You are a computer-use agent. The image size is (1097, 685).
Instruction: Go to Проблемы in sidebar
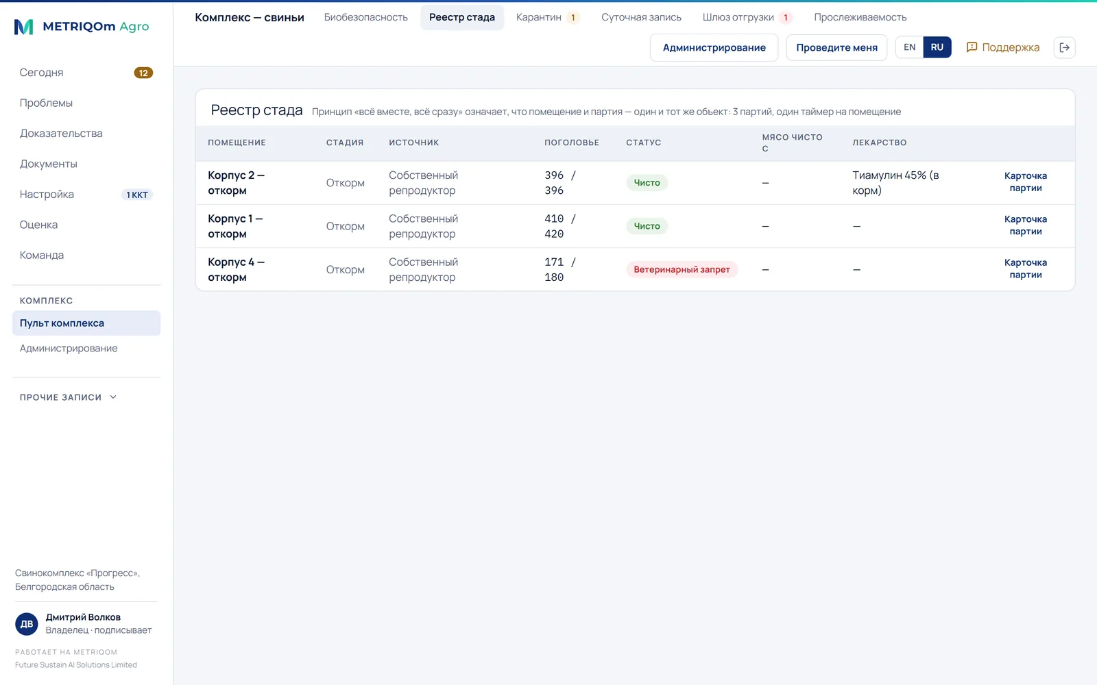click(86, 103)
